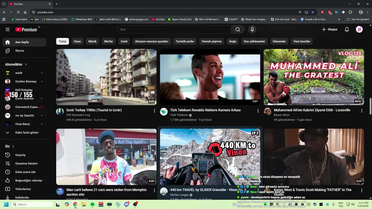Open more options for Muhammed Ali'nin Kabrini video
The width and height of the screenshot is (372, 209).
(362, 111)
